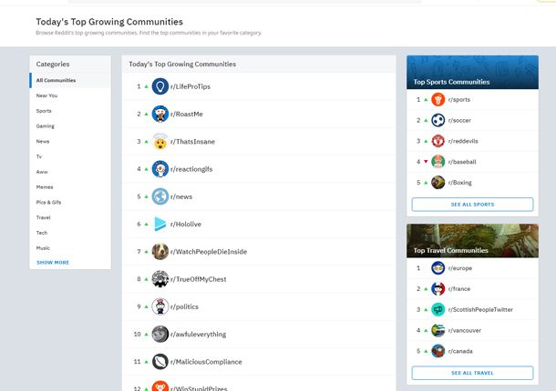This screenshot has width=556, height=391.
Task: Select the Memes category
Action: point(70,186)
